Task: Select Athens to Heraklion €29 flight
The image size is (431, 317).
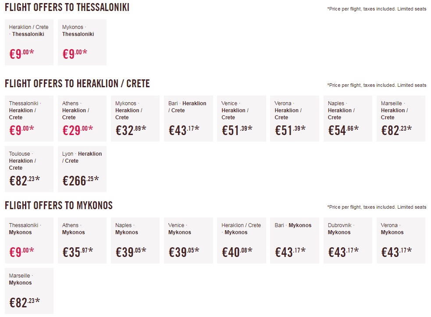Action: 82,119
